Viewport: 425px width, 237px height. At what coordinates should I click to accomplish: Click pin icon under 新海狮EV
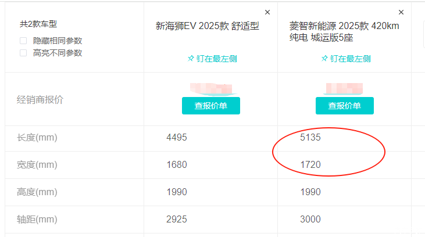click(190, 59)
